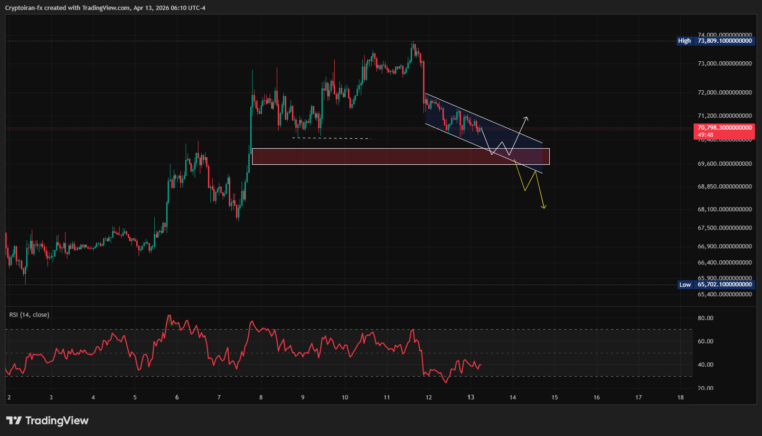Click the 68,100 price axis label
This screenshot has height=436, width=762.
(x=724, y=209)
